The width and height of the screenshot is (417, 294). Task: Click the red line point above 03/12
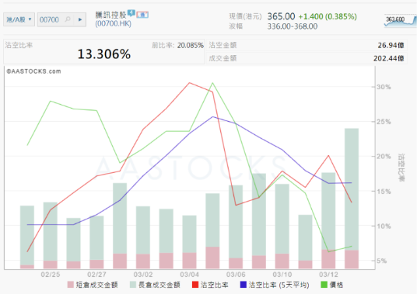328,156
